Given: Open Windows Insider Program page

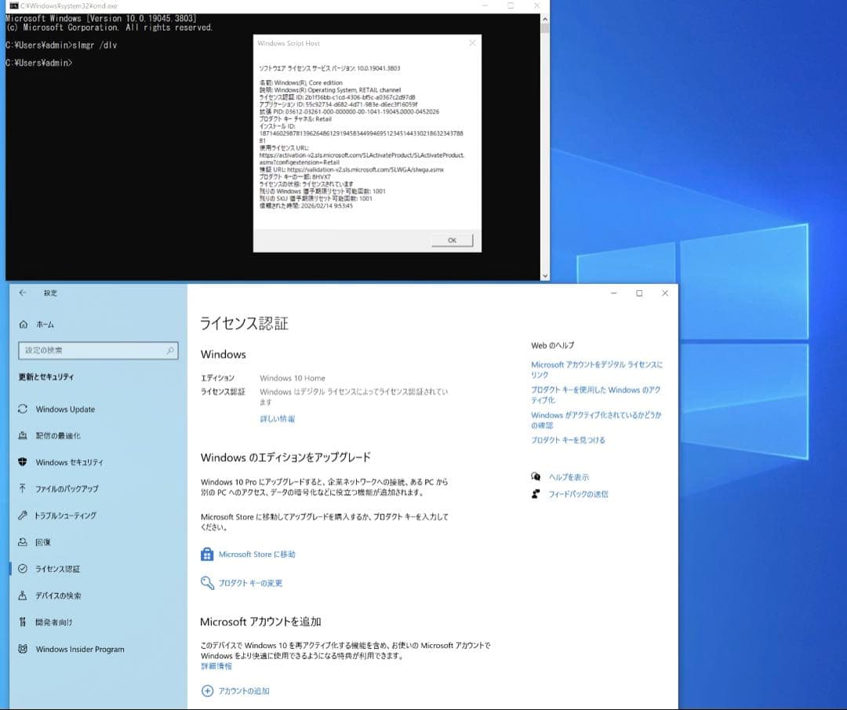Looking at the screenshot, I should [79, 649].
